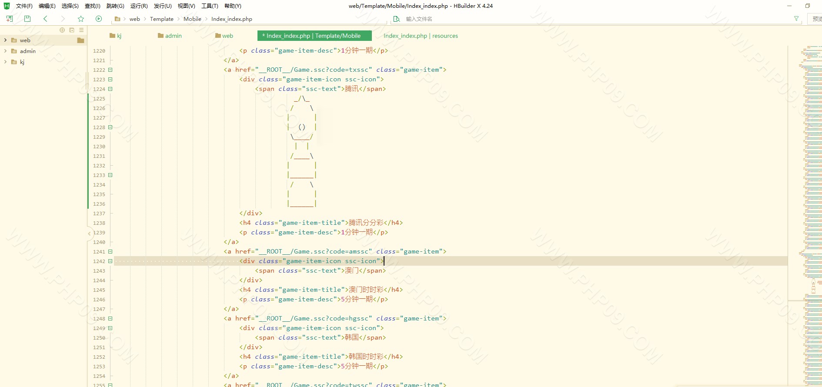822x387 pixels.
Task: Click the locate-file target icon in sidebar
Action: pyautogui.click(x=62, y=30)
